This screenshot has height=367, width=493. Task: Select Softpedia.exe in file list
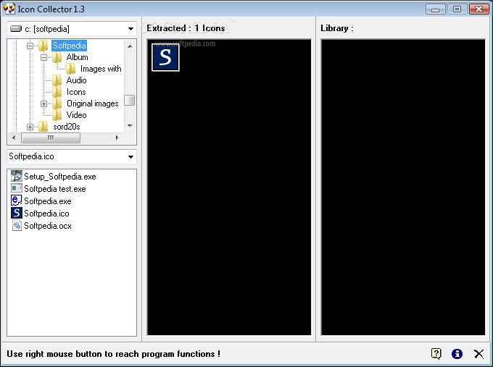tap(47, 201)
